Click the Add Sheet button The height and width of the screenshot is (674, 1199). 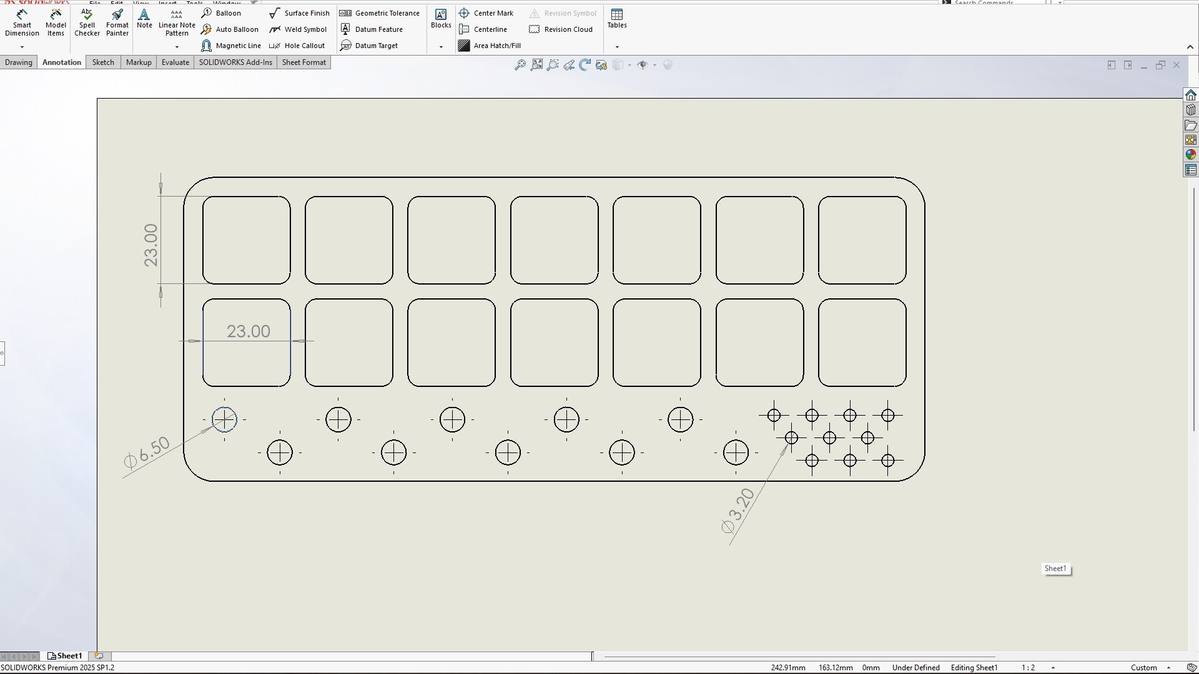[99, 656]
